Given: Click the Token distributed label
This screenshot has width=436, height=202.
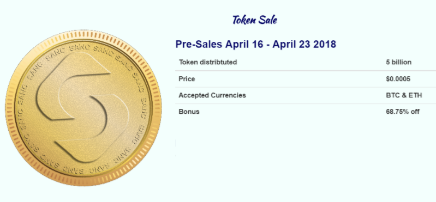Looking at the screenshot, I should 208,62.
